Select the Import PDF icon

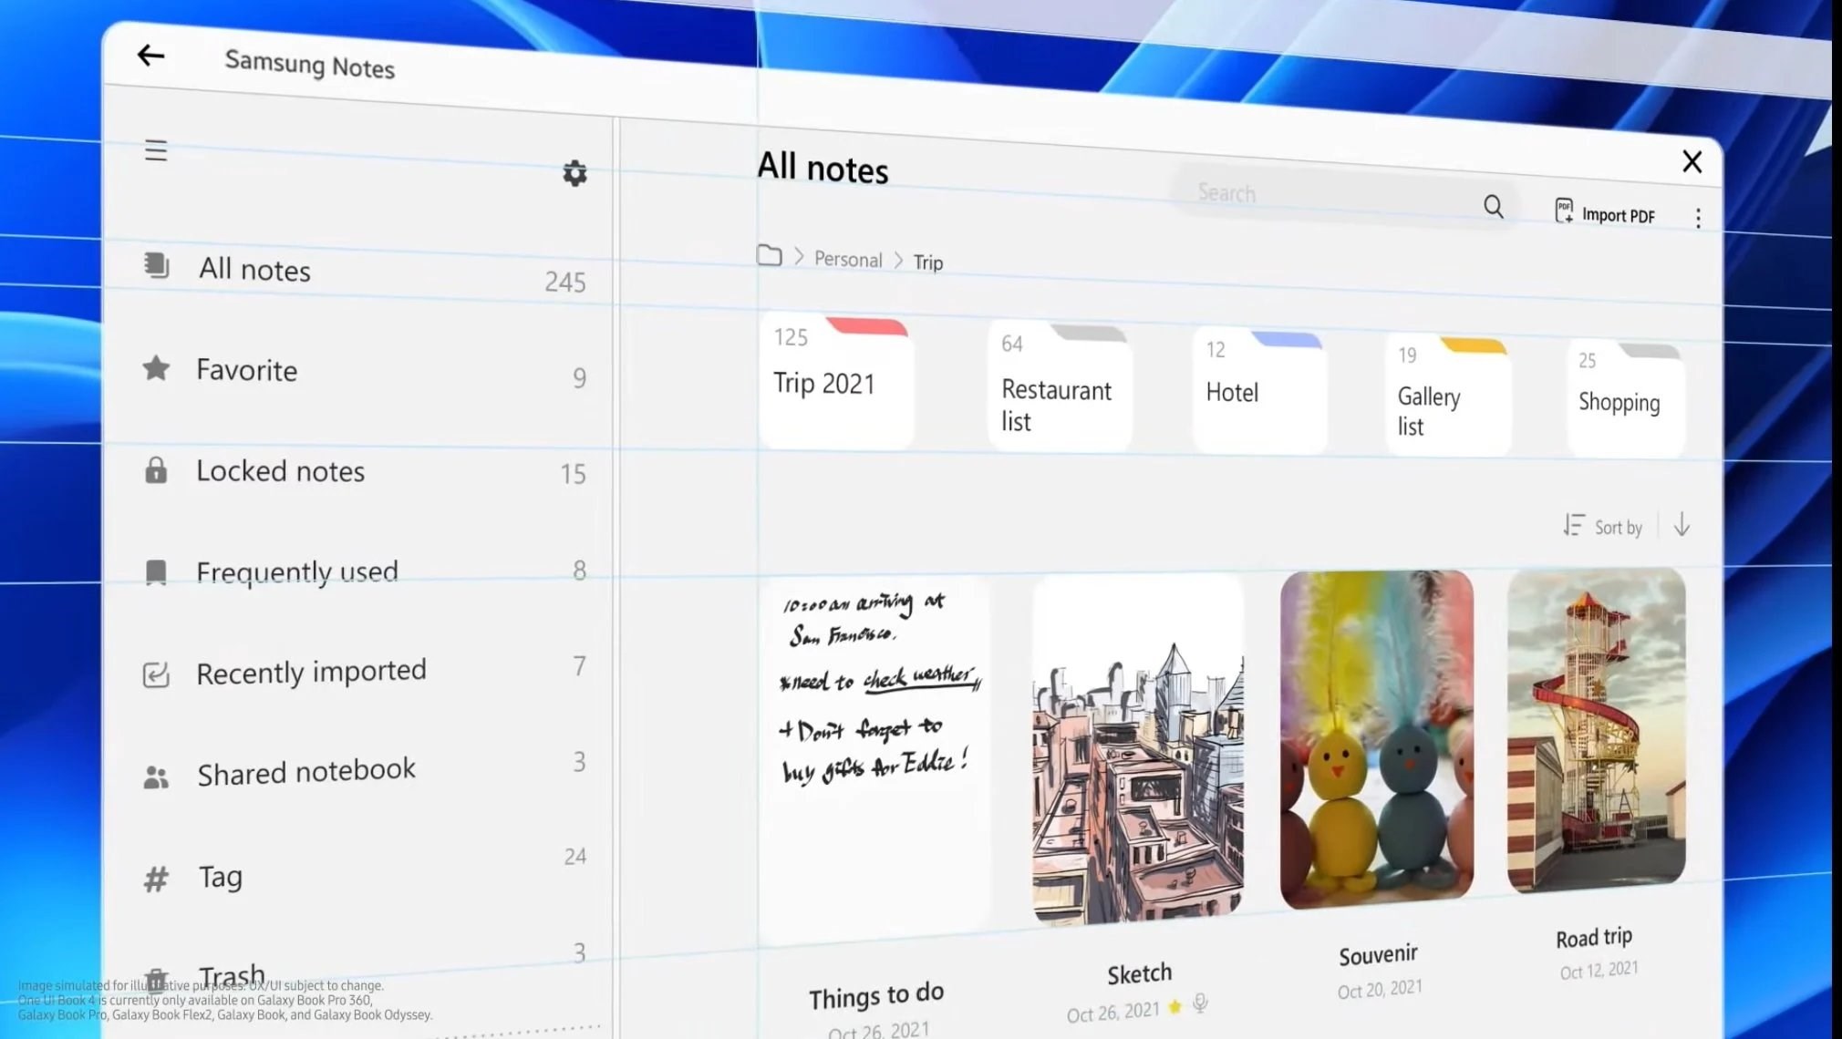[x=1564, y=211]
